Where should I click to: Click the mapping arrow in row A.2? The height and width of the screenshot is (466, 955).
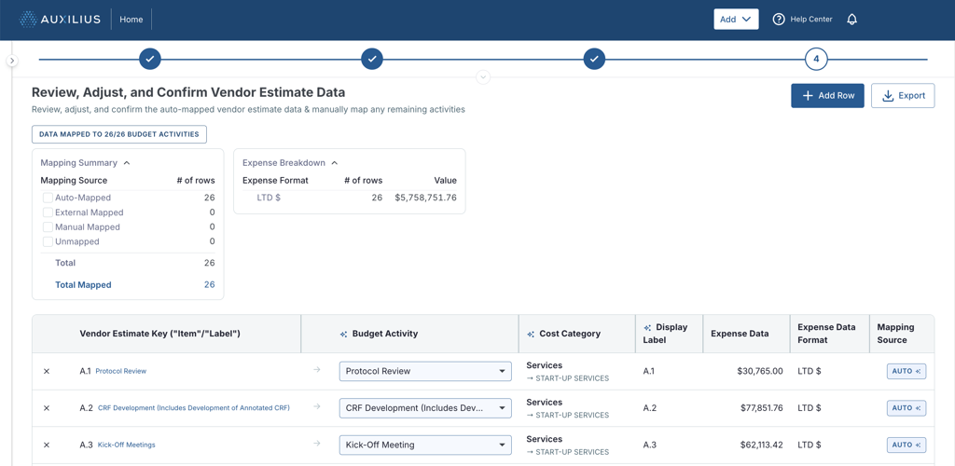point(317,407)
